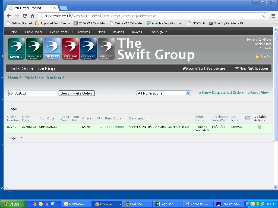This screenshot has height=208, width=278.
Task: Open the Arleigh bookmark
Action: (165, 23)
